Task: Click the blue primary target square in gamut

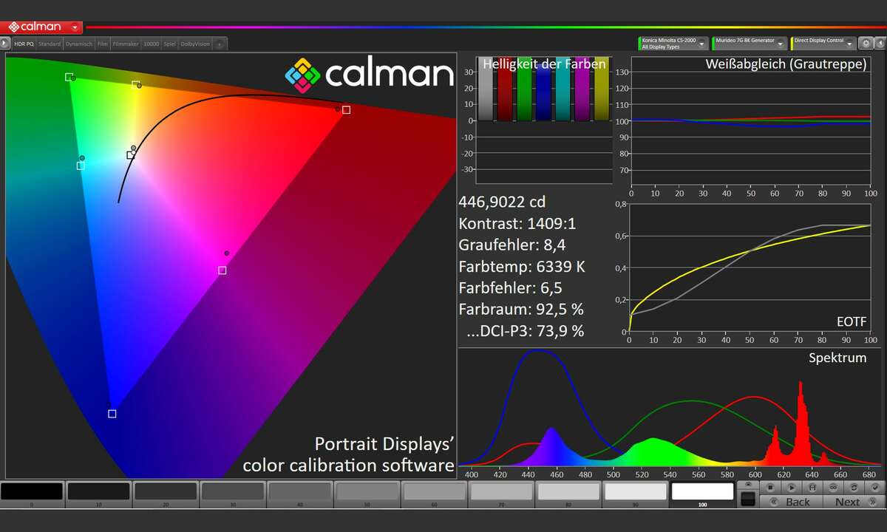Action: pos(112,414)
